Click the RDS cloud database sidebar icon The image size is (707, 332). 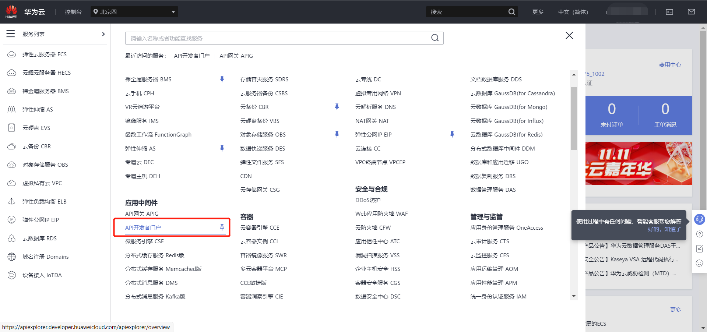pyautogui.click(x=12, y=239)
